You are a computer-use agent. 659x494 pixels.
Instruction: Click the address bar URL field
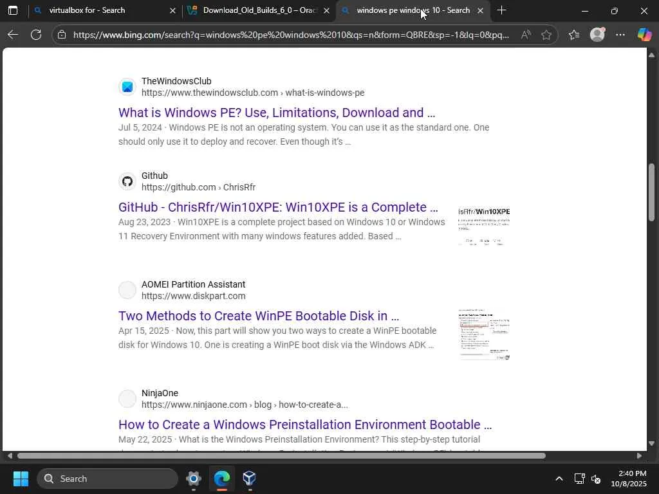pyautogui.click(x=291, y=35)
